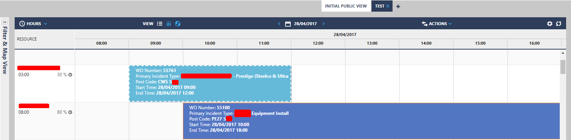Expand the Filter & Map View panel
Viewport: 571px width, 140px height.
(x=5, y=22)
